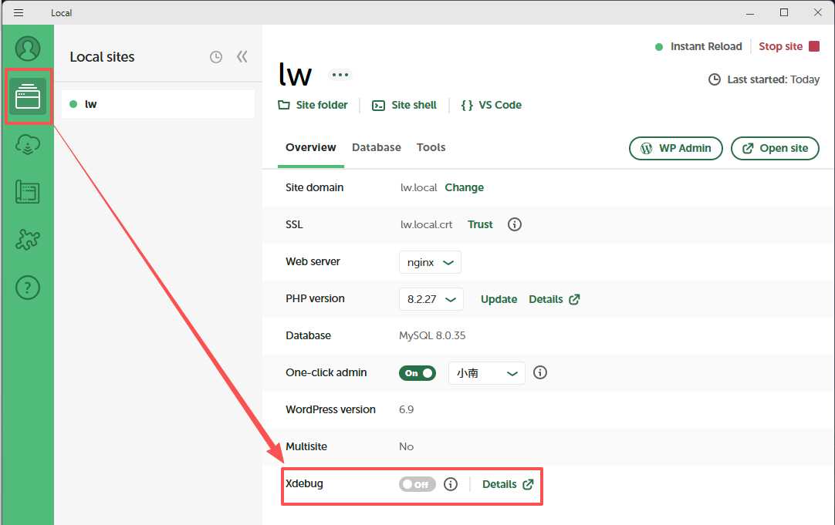Image resolution: width=835 pixels, height=525 pixels.
Task: Enable the Xdebug toggle
Action: click(417, 484)
